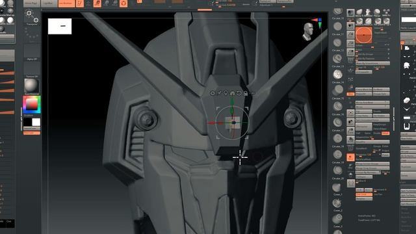The width and height of the screenshot is (416, 234).
Task: Click the SwitchColor button
Action: pos(32,129)
